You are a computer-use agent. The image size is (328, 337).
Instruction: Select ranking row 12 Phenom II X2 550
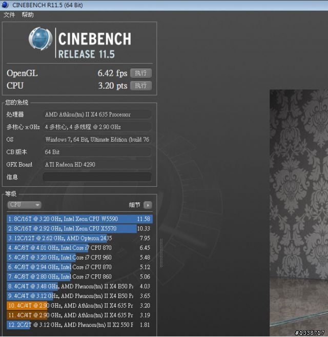pos(79,325)
